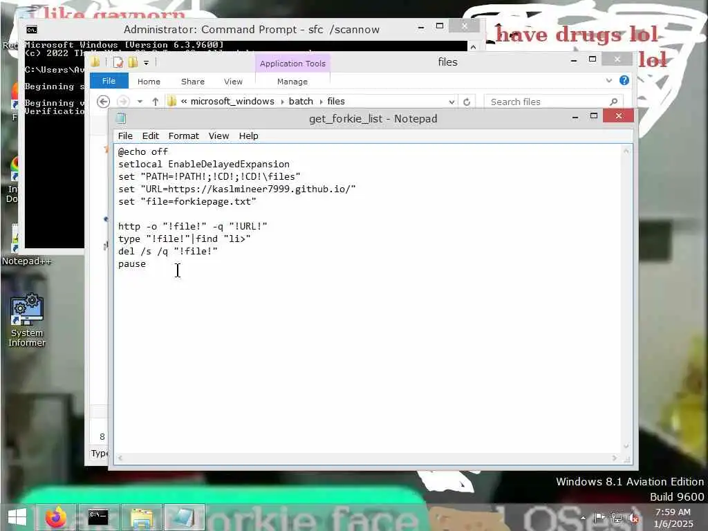The image size is (708, 531).
Task: Click the Notepad title bar icon
Action: (x=121, y=118)
